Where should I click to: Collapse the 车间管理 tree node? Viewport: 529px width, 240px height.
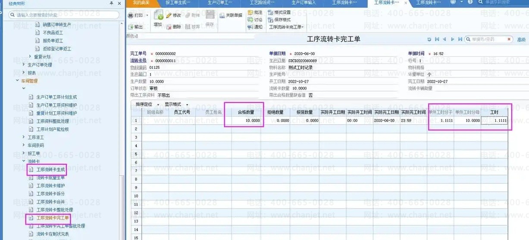(x=18, y=81)
